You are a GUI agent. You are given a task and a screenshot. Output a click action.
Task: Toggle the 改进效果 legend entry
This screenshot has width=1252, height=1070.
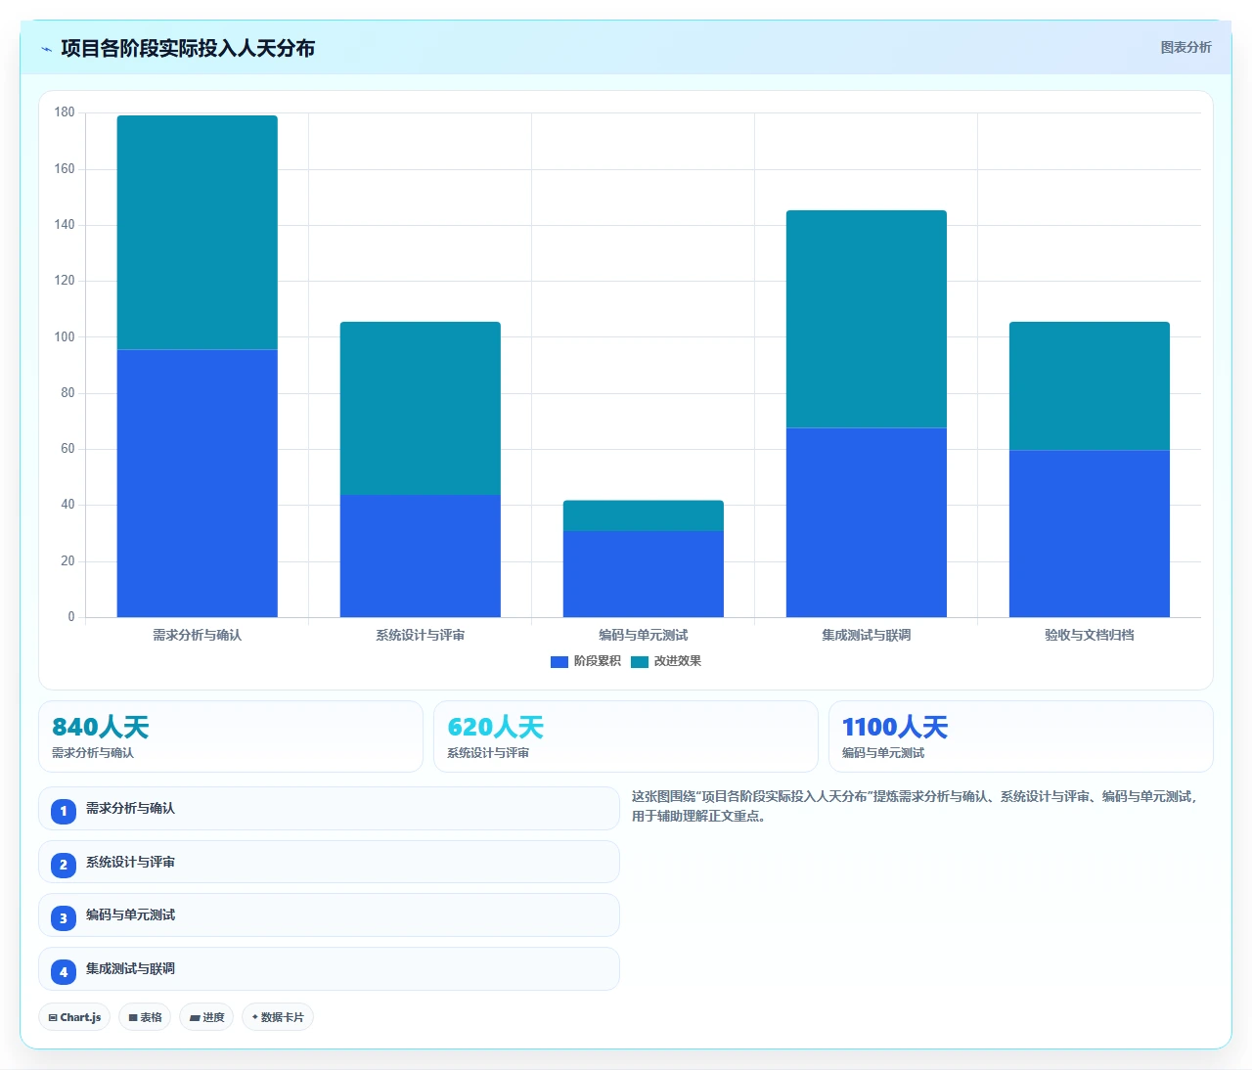click(666, 661)
